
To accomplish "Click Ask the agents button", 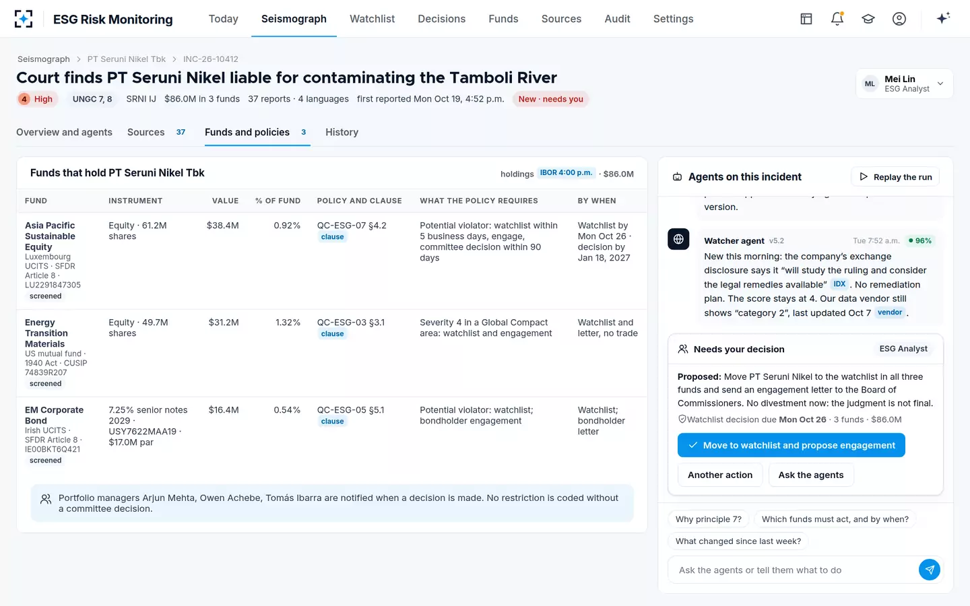I will (x=811, y=475).
